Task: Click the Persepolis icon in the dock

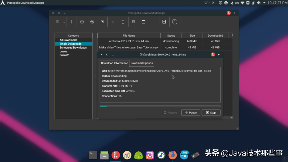Action: pyautogui.click(x=116, y=155)
